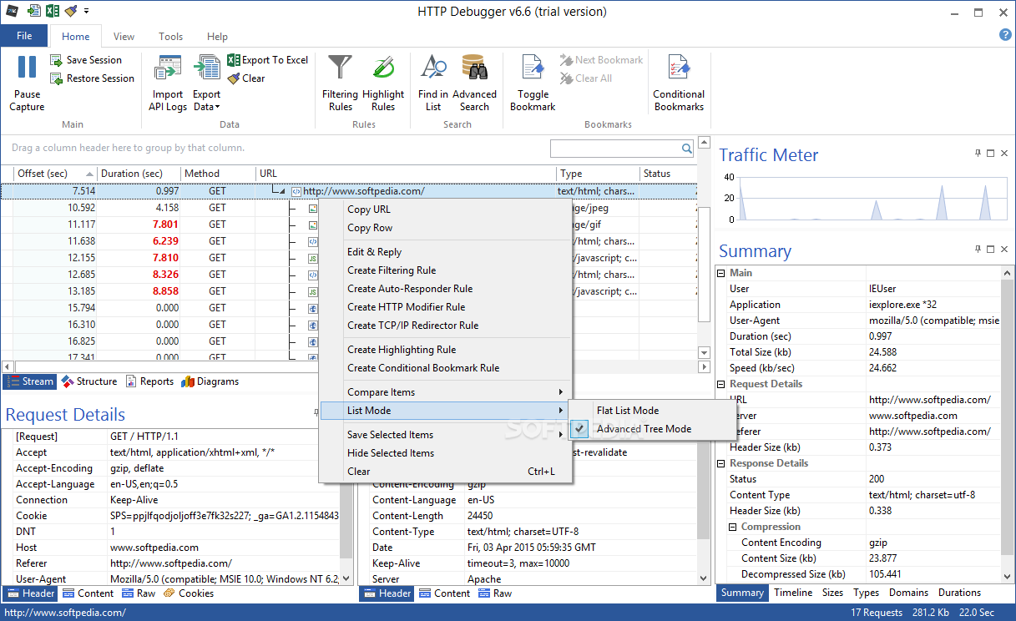Switch to the View ribbon tab
1016x621 pixels.
(124, 37)
